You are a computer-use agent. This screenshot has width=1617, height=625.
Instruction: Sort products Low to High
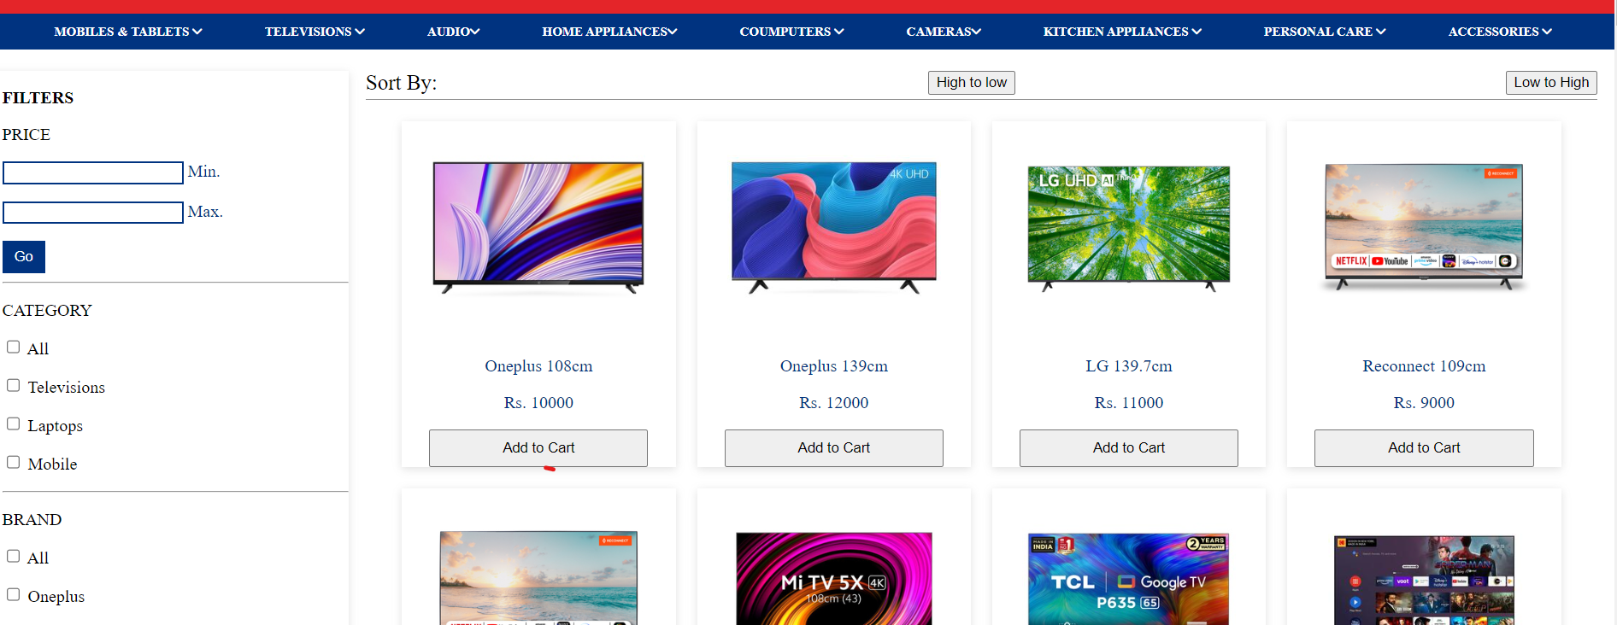pyautogui.click(x=1551, y=83)
